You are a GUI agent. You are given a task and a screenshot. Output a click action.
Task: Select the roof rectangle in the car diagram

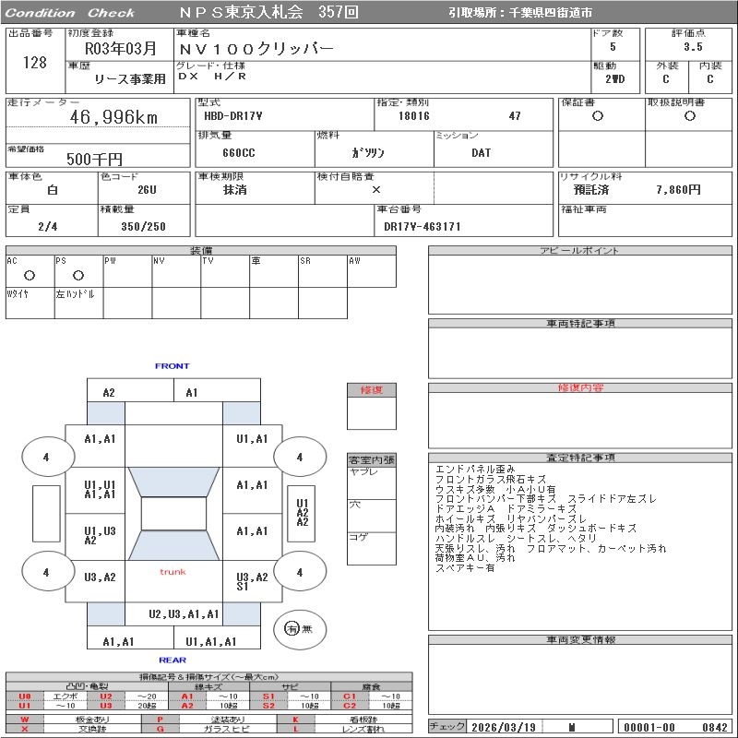coord(173,514)
